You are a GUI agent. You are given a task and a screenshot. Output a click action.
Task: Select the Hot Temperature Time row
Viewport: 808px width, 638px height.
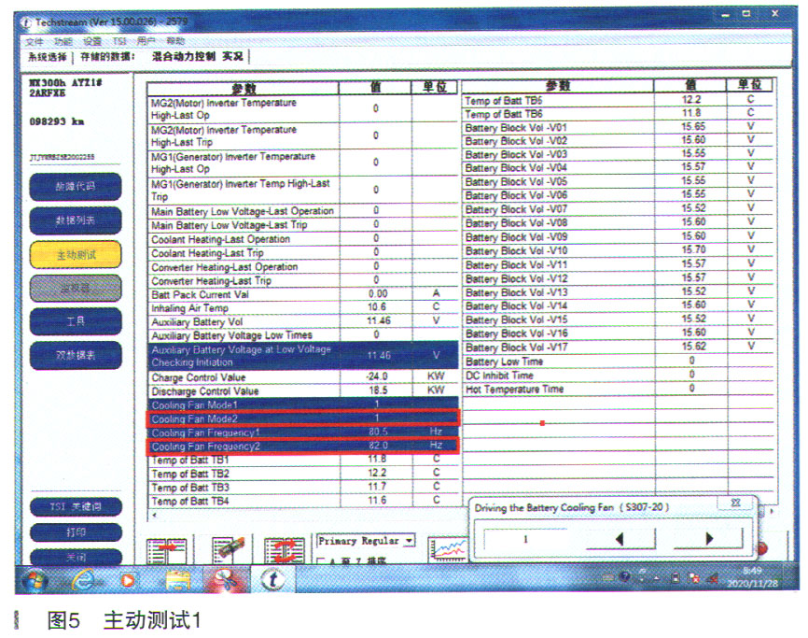tap(618, 389)
